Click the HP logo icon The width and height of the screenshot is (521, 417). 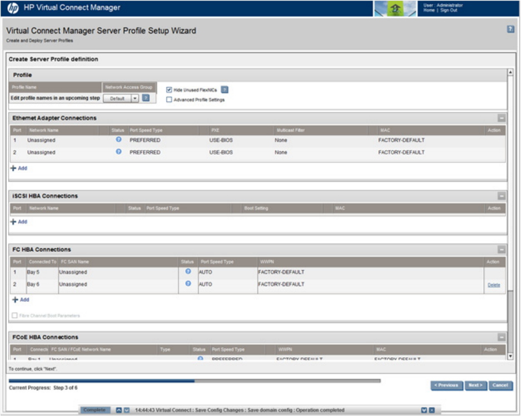(x=13, y=8)
